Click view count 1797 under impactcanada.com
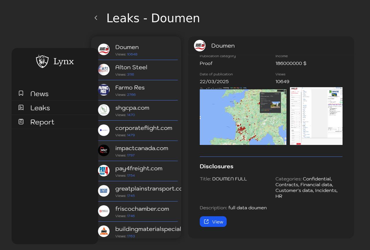370x250 pixels. (x=131, y=155)
